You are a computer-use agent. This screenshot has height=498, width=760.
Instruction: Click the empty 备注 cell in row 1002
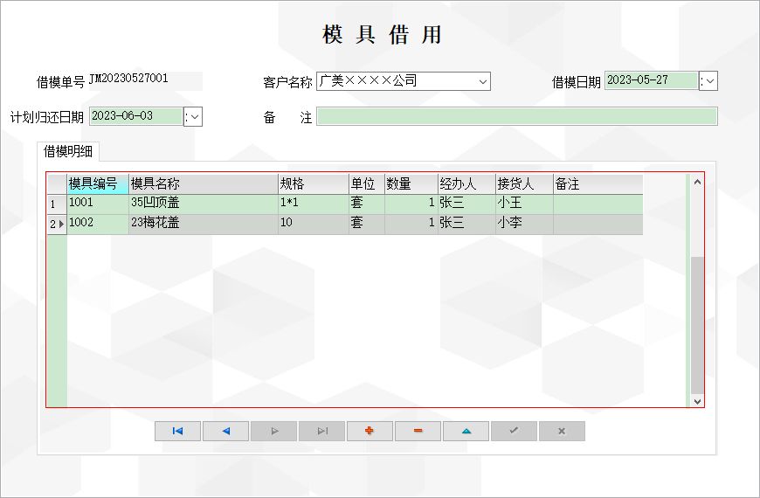coord(598,225)
